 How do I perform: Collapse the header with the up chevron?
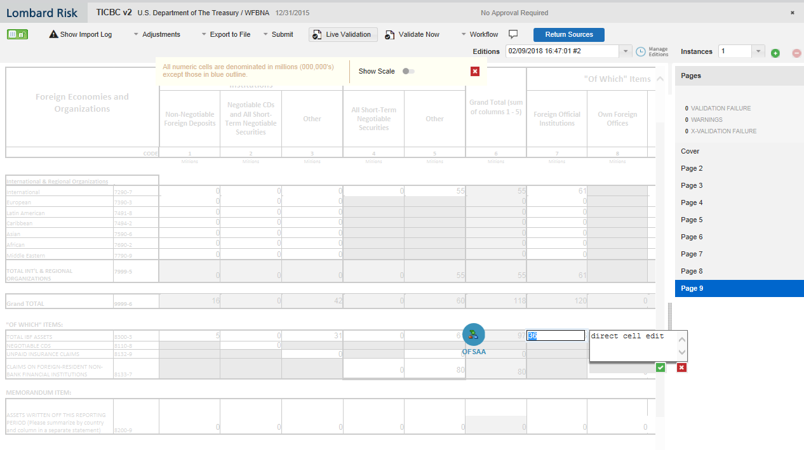pos(660,79)
